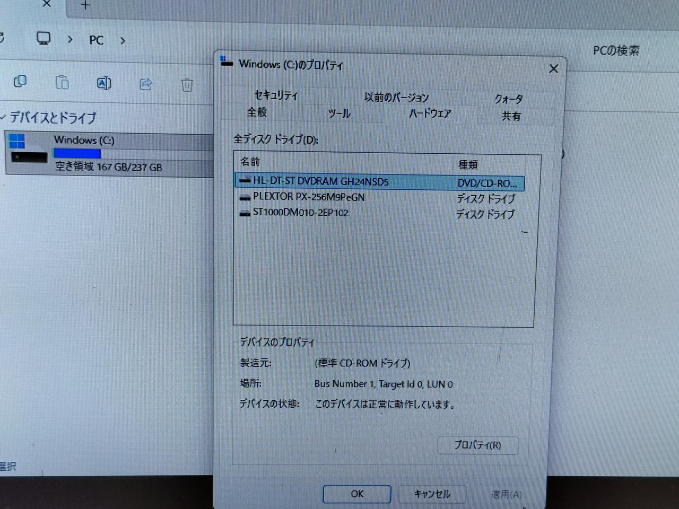Image resolution: width=679 pixels, height=509 pixels.
Task: Open device プロパティ(R) button
Action: [477, 445]
